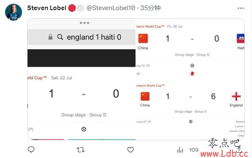Click the retweet icon
The image size is (252, 158).
click(80, 150)
